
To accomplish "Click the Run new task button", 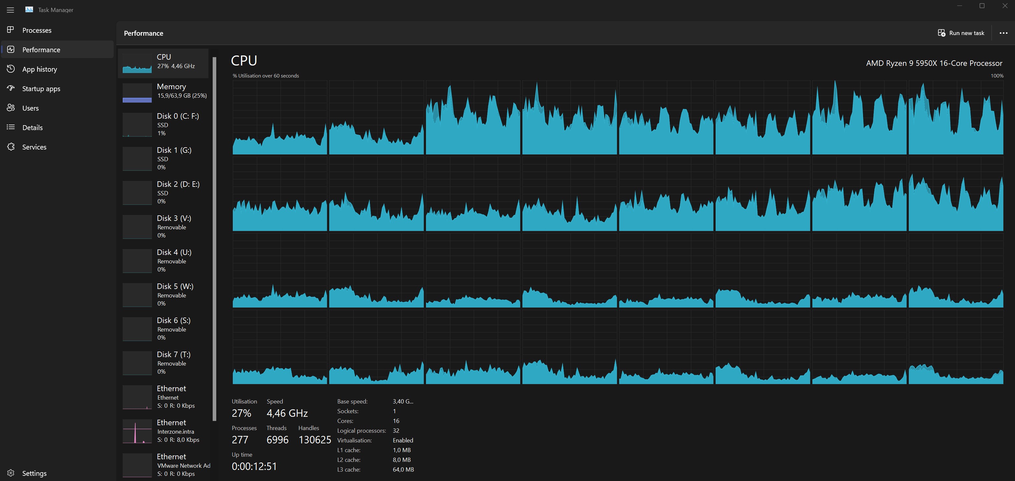I will [961, 33].
